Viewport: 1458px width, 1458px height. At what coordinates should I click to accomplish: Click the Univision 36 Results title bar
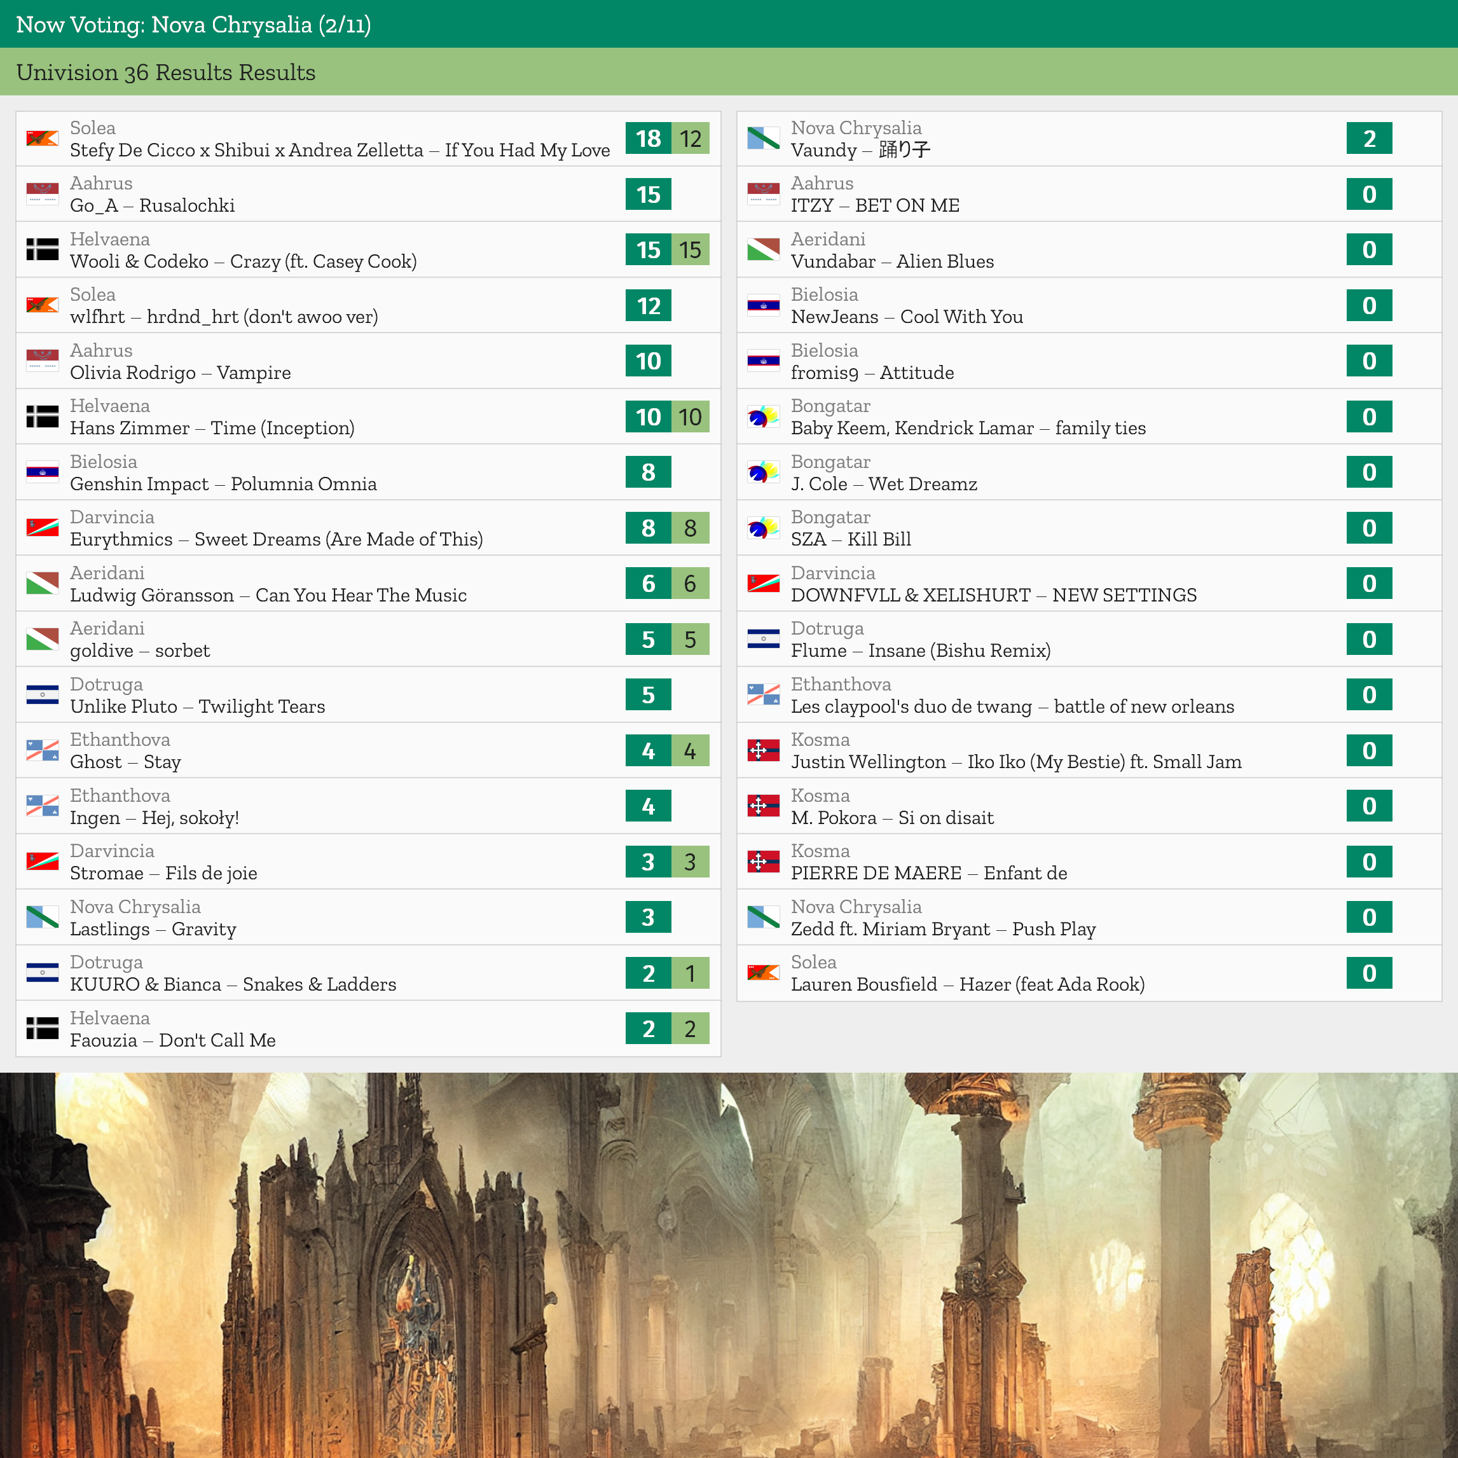166,72
